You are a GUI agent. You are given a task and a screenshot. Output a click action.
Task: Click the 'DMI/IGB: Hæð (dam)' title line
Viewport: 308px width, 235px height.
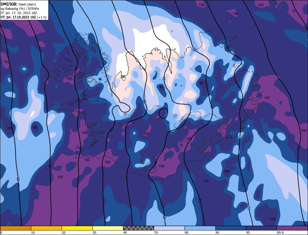(18, 4)
